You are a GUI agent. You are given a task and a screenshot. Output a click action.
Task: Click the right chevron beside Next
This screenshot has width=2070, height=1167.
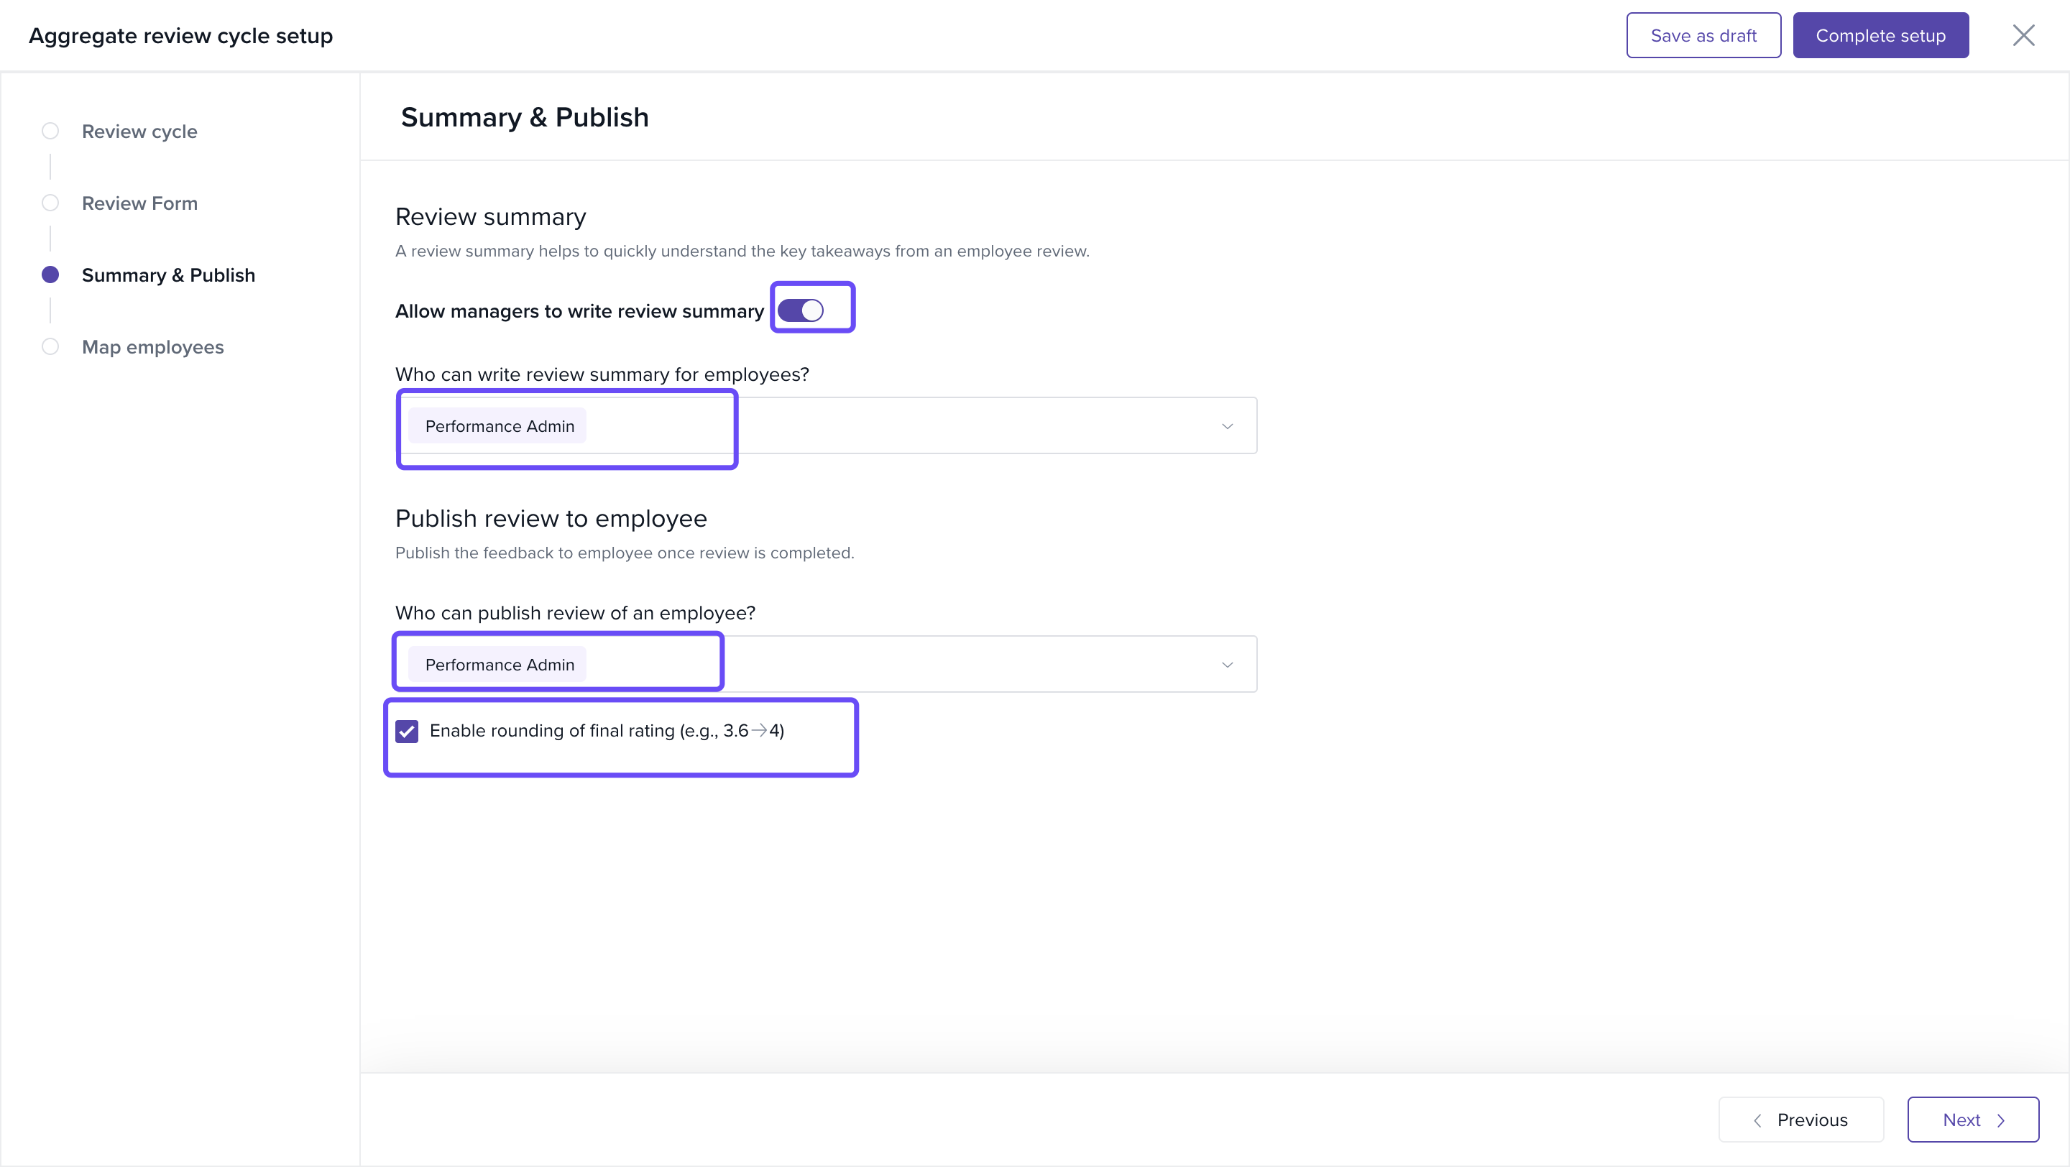[2001, 1120]
